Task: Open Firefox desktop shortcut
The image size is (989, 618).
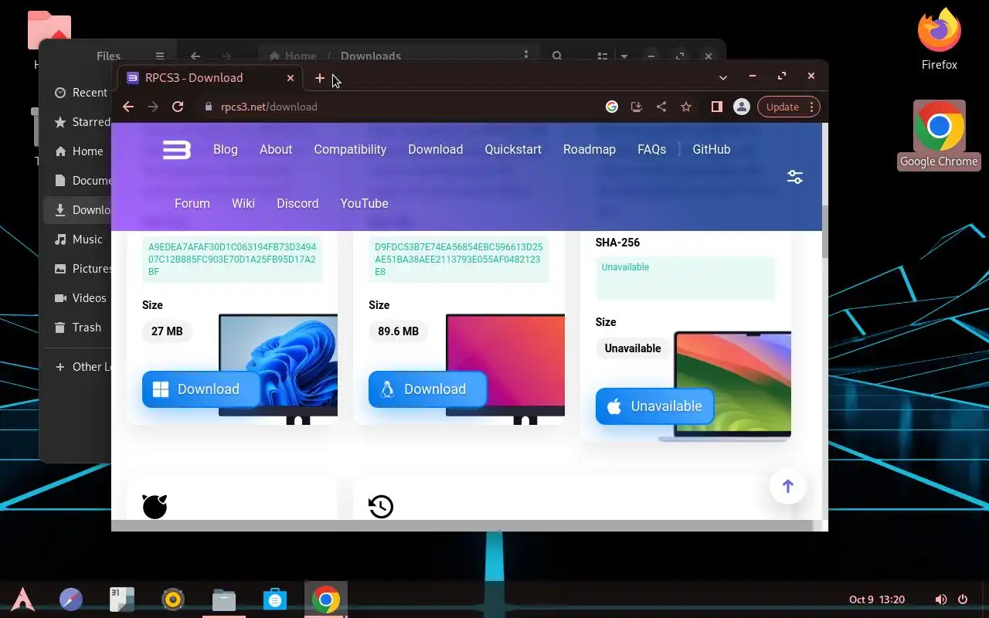Action: coord(939,39)
